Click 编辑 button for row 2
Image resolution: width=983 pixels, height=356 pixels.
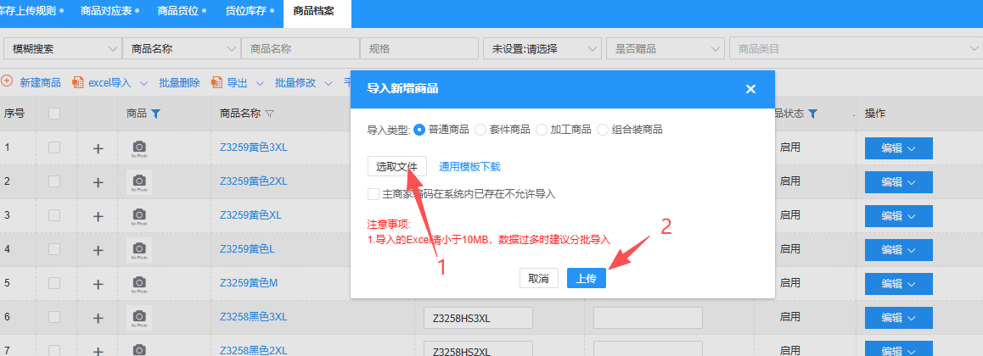[899, 182]
